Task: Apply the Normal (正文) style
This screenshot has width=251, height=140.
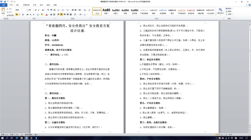Action: tap(97, 11)
